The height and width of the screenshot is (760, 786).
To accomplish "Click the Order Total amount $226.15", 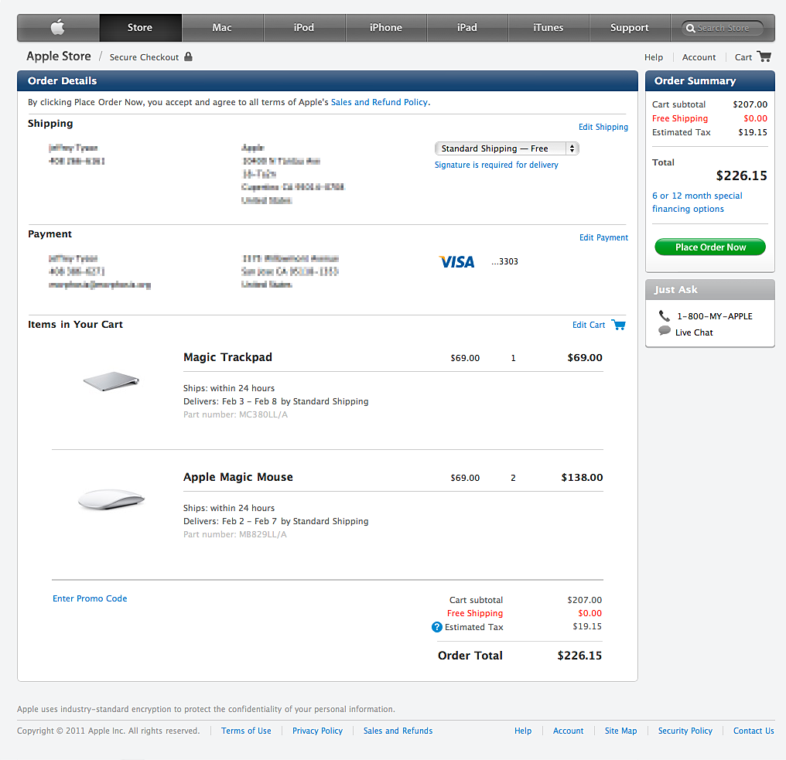I will click(579, 656).
